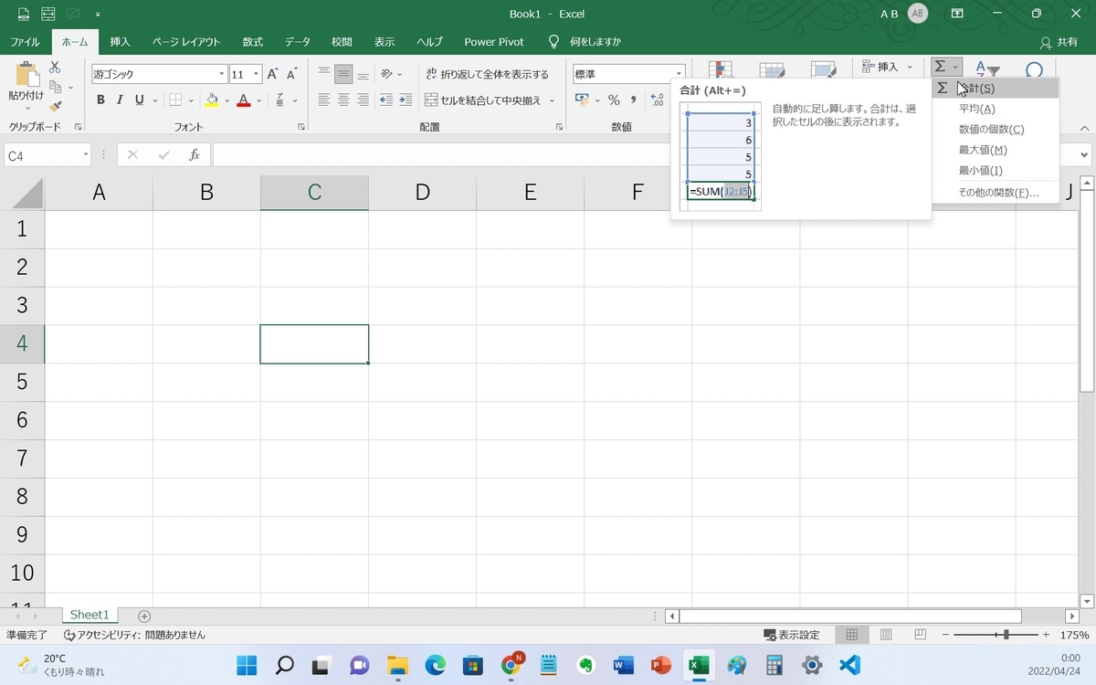Click the Find and Select magnifier icon
Image resolution: width=1096 pixels, height=685 pixels.
pyautogui.click(x=1034, y=69)
